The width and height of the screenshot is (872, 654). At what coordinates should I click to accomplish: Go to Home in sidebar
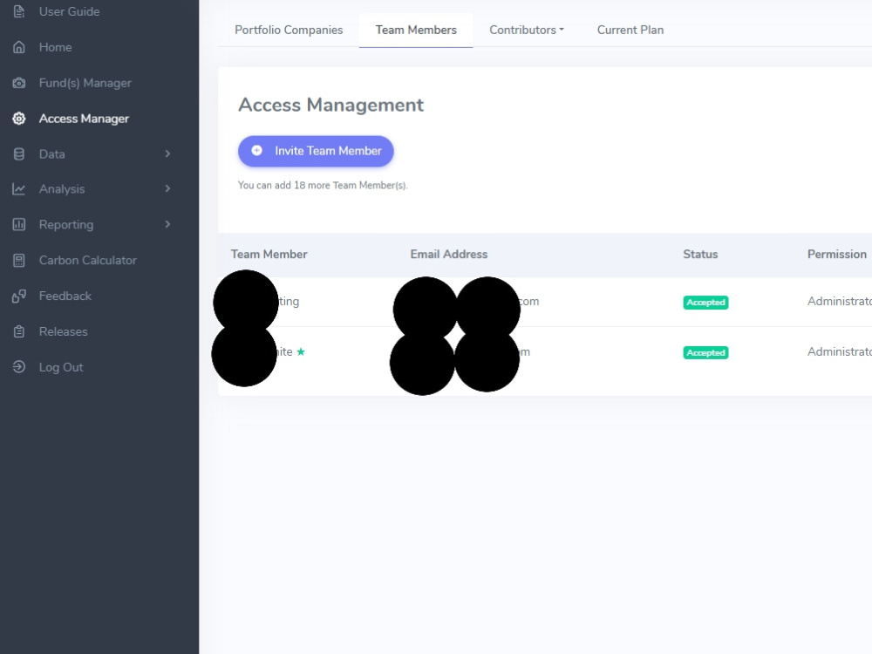click(x=55, y=47)
